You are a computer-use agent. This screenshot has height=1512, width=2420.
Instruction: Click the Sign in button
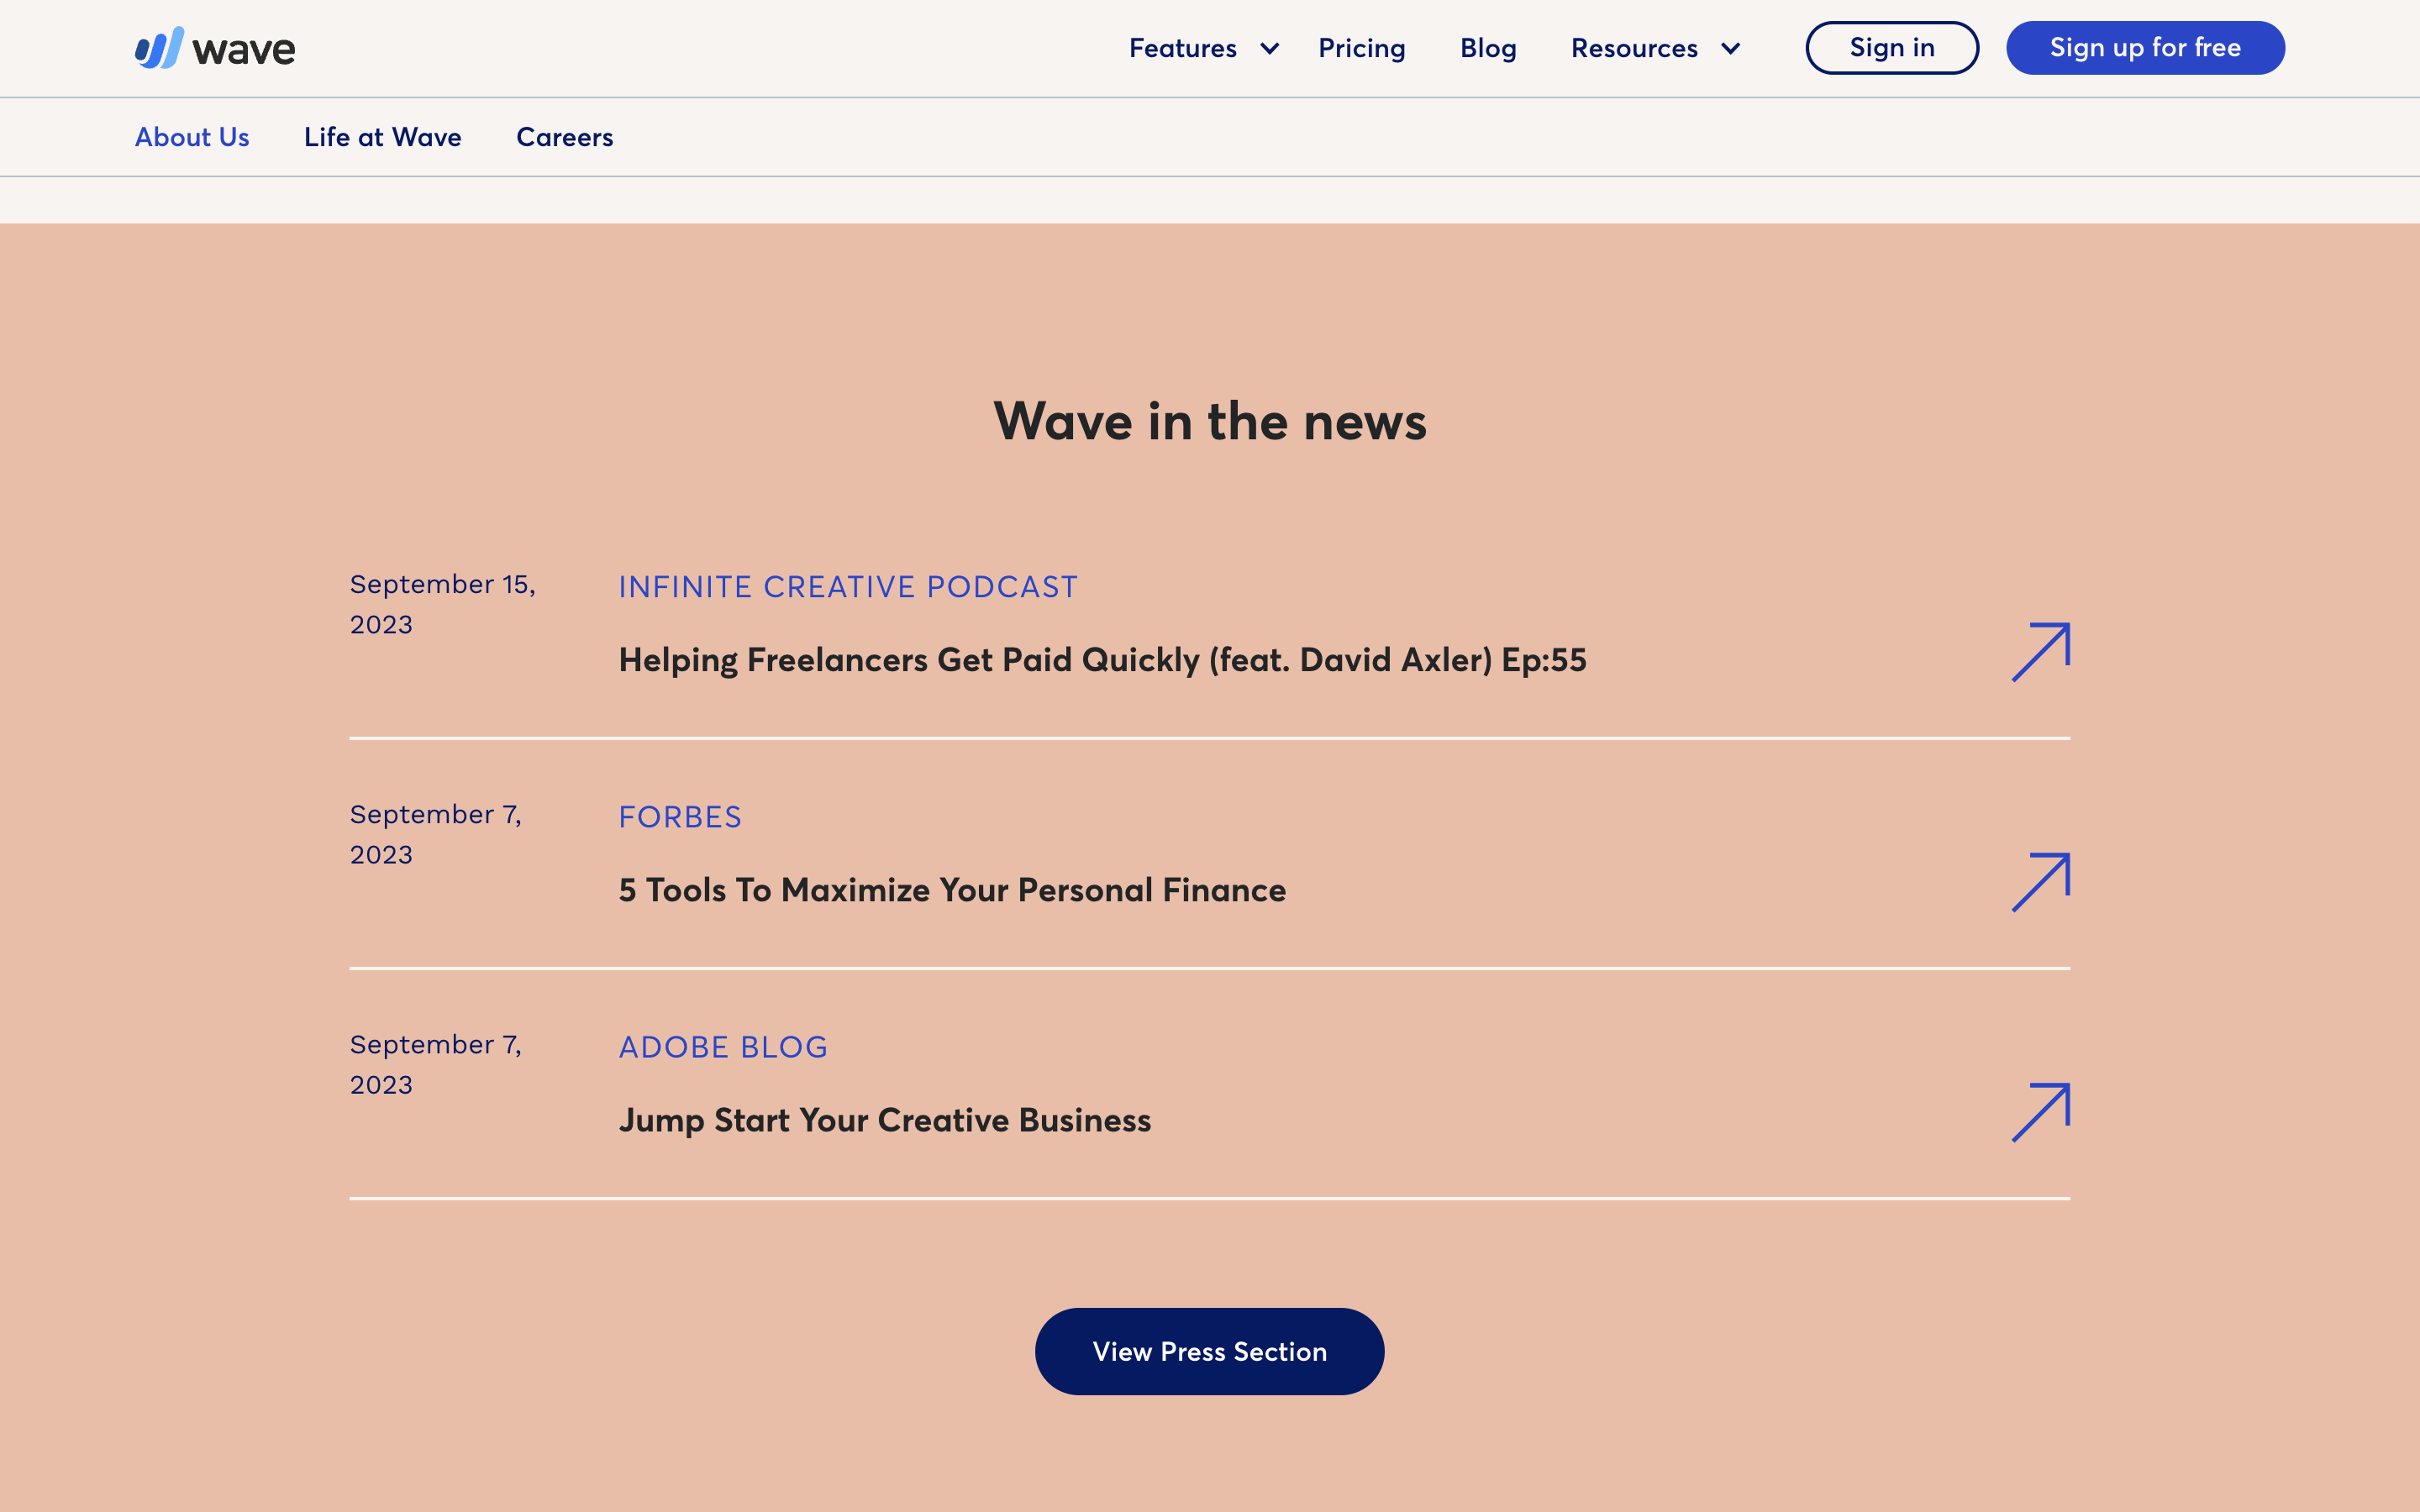1892,48
